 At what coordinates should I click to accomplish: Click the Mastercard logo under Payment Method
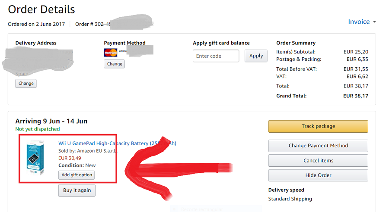click(x=111, y=53)
